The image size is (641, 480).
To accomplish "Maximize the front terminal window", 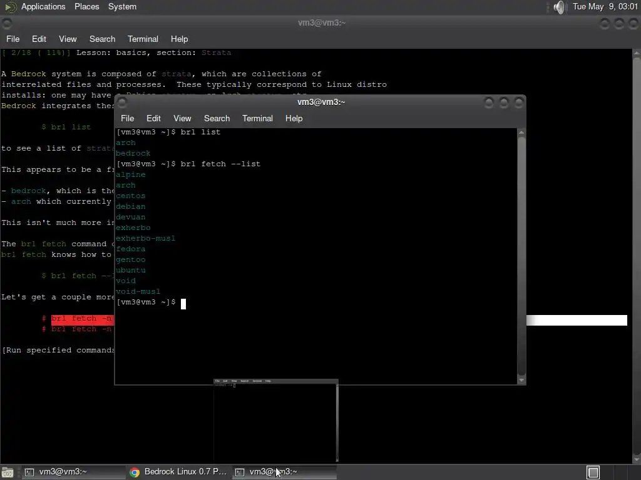I will 504,102.
